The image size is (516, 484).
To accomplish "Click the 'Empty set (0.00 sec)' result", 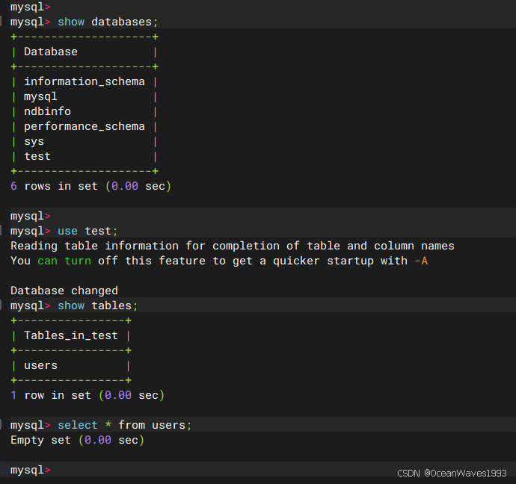I will [x=77, y=440].
